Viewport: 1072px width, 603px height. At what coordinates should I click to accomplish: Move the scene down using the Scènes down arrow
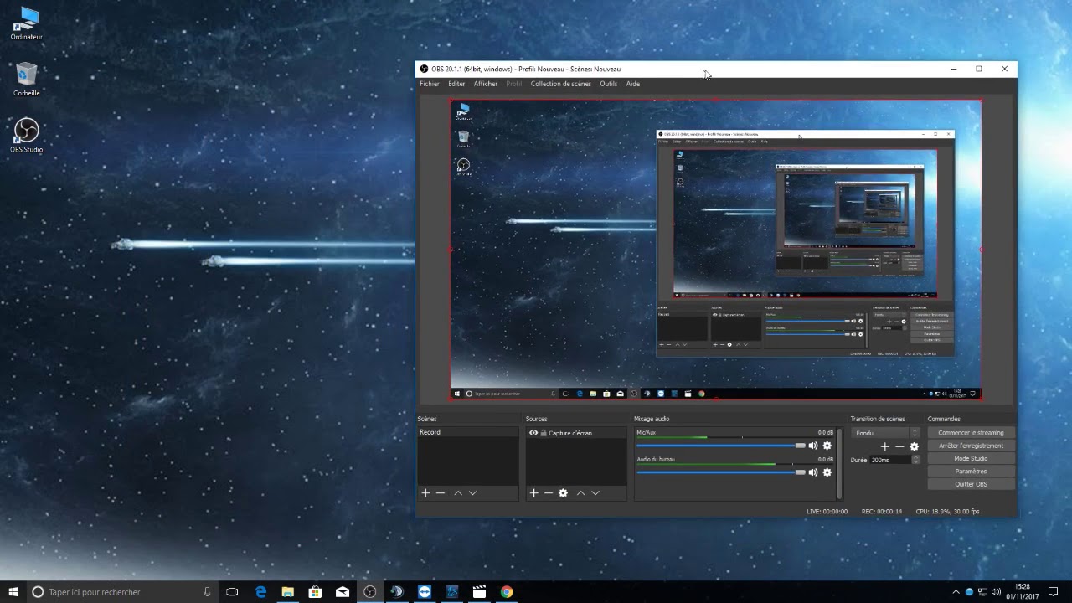pyautogui.click(x=472, y=493)
